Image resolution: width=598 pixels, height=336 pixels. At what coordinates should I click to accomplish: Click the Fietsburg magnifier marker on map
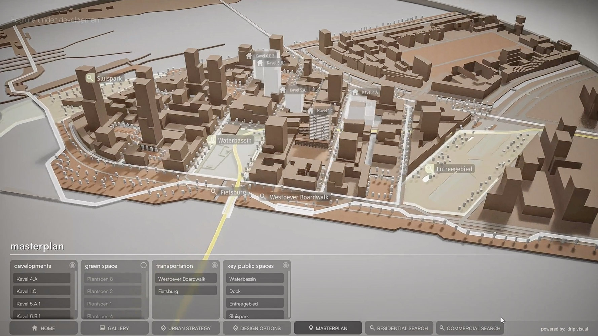tap(214, 192)
